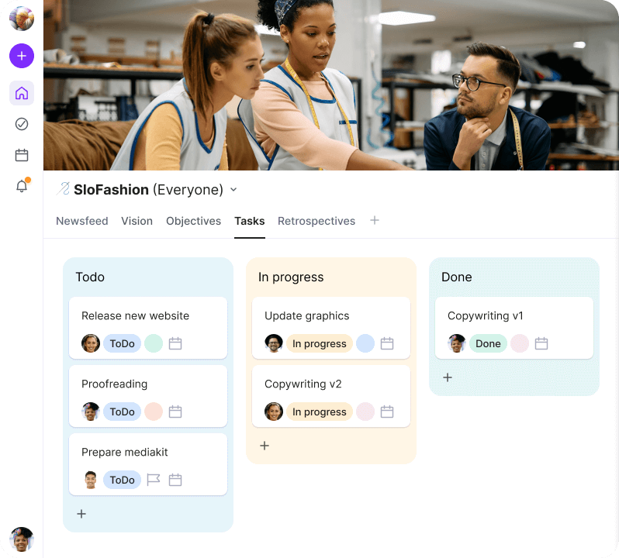Click the purple plus create button in sidebar
Image resolution: width=619 pixels, height=558 pixels.
pos(22,56)
